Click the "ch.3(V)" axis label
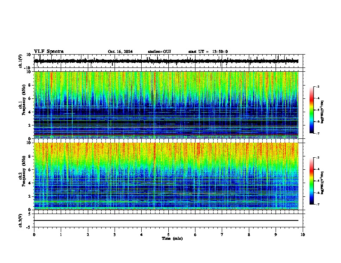This screenshot has height=263, width=341. coord(21,221)
